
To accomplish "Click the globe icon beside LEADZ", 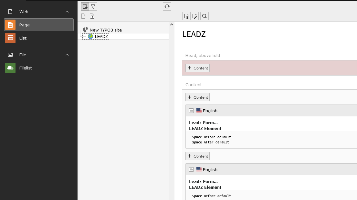I will [x=90, y=37].
